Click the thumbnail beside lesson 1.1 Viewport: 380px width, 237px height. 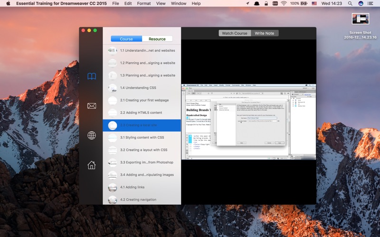[x=113, y=51]
